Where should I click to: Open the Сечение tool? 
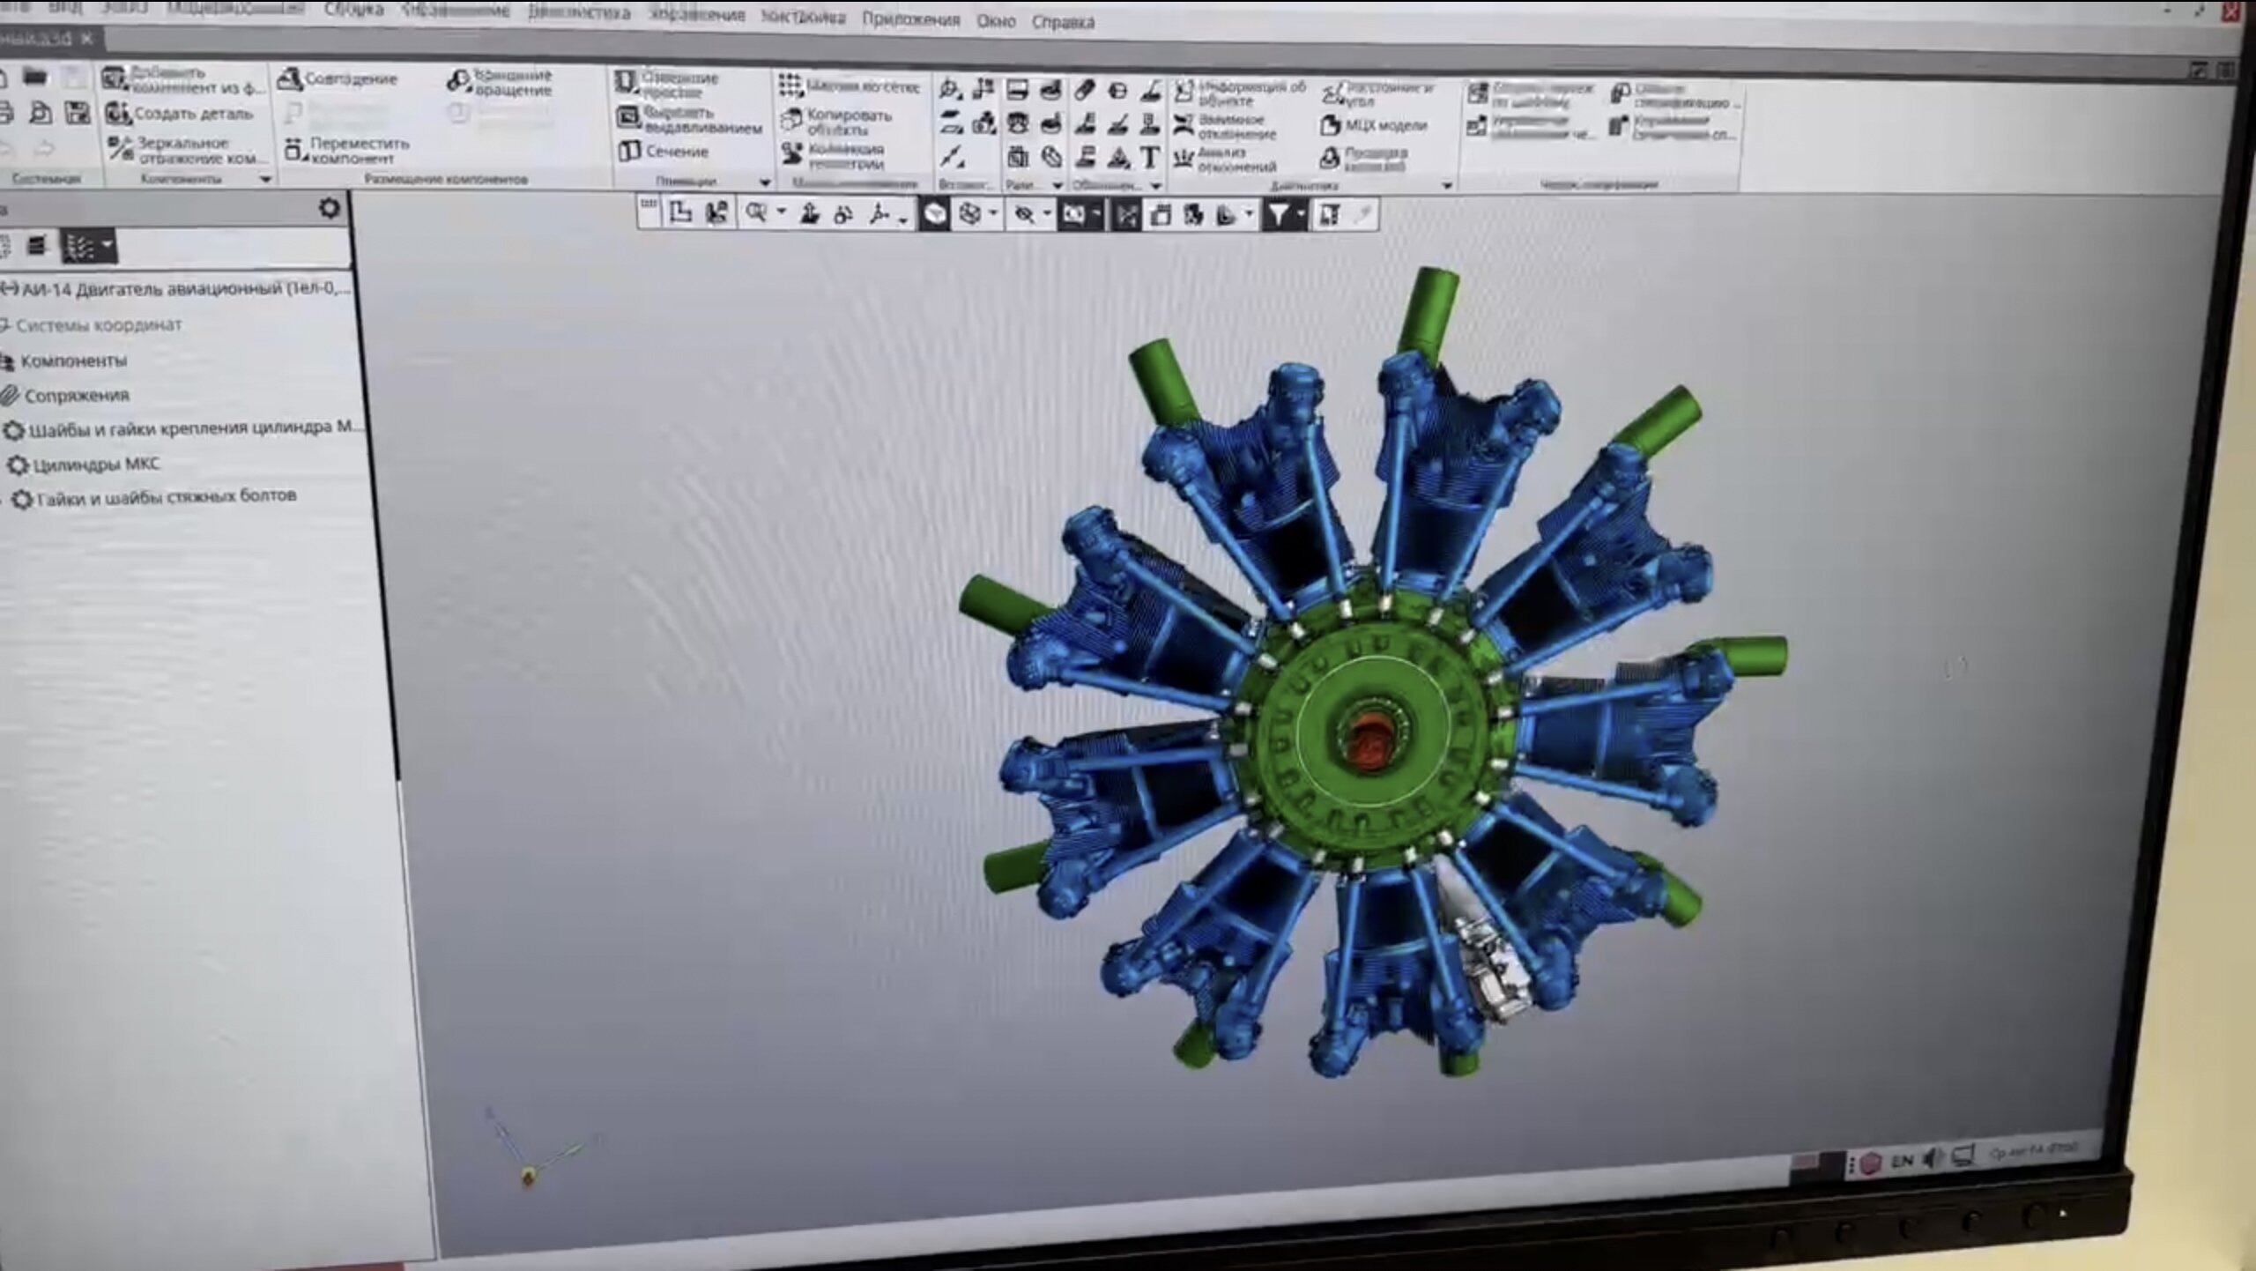tap(663, 152)
